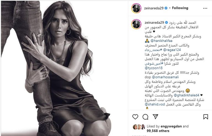Image resolution: width=212 pixels, height=136 pixels.
Task: Open the zeinareda29 username in the caption
Action: [154, 22]
